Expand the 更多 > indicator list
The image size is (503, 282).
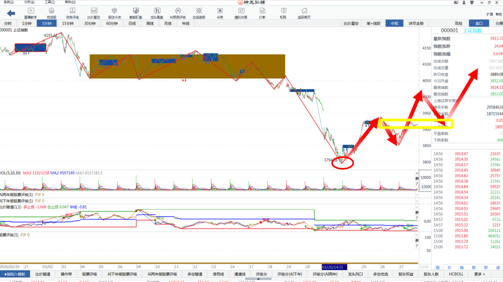(x=479, y=274)
